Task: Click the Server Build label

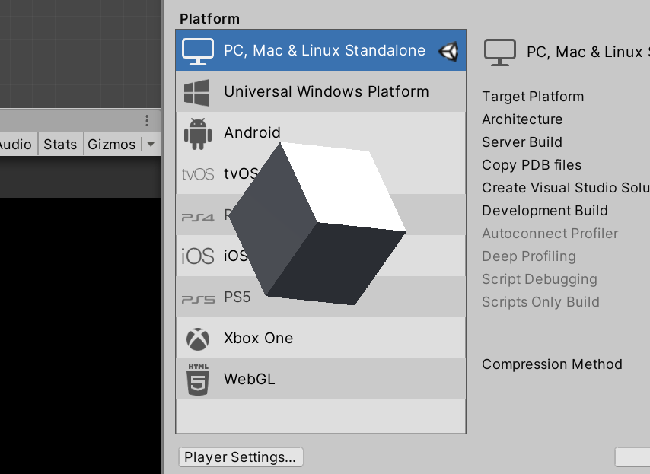Action: tap(522, 142)
